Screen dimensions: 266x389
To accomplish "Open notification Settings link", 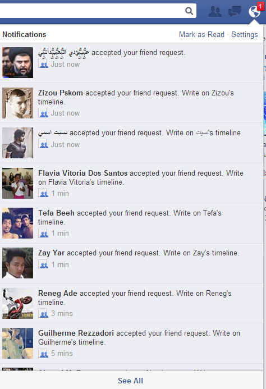I will pos(245,34).
